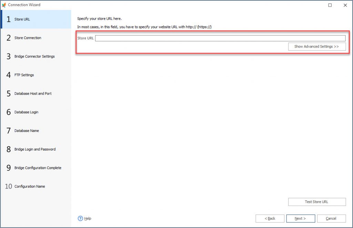Click the Next button to proceed
Image resolution: width=353 pixels, height=228 pixels.
300,218
